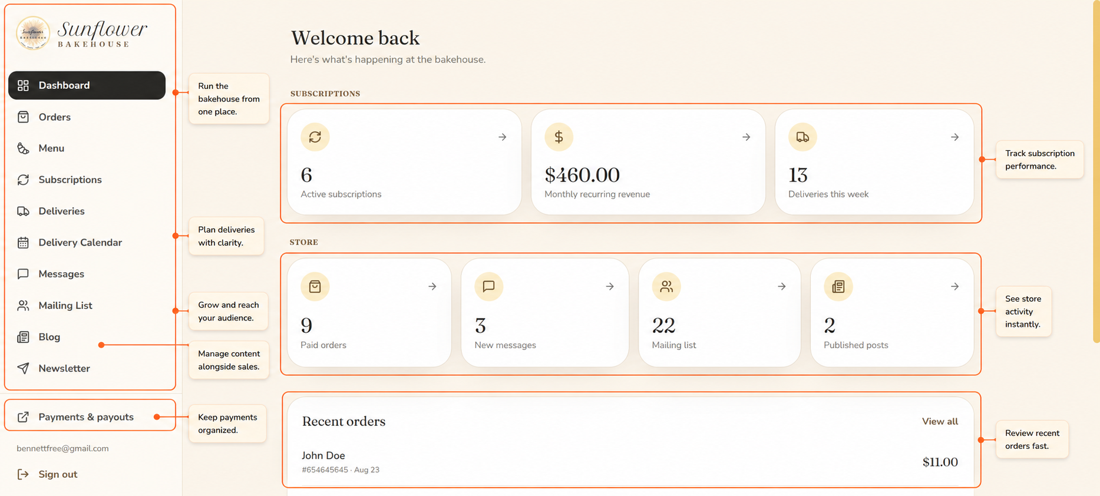
Task: Open Payments & payouts link
Action: pyautogui.click(x=86, y=417)
